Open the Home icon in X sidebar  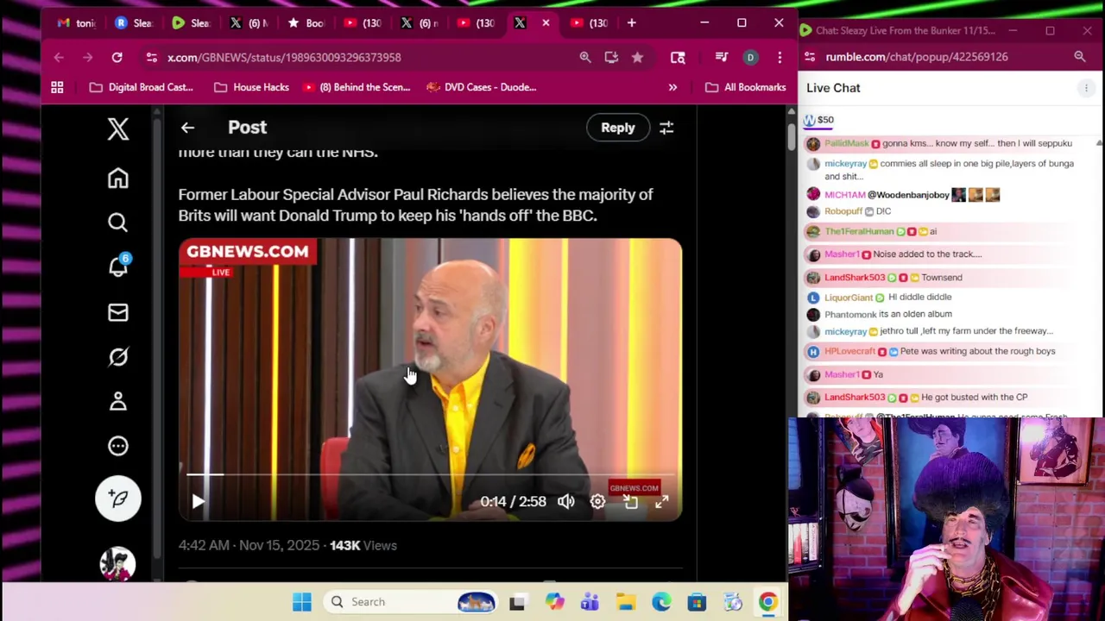pyautogui.click(x=118, y=179)
